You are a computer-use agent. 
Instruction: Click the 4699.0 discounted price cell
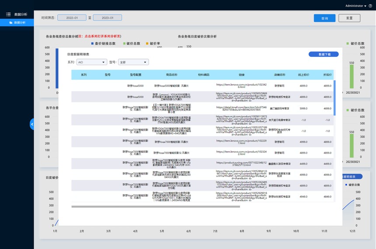tap(327, 109)
